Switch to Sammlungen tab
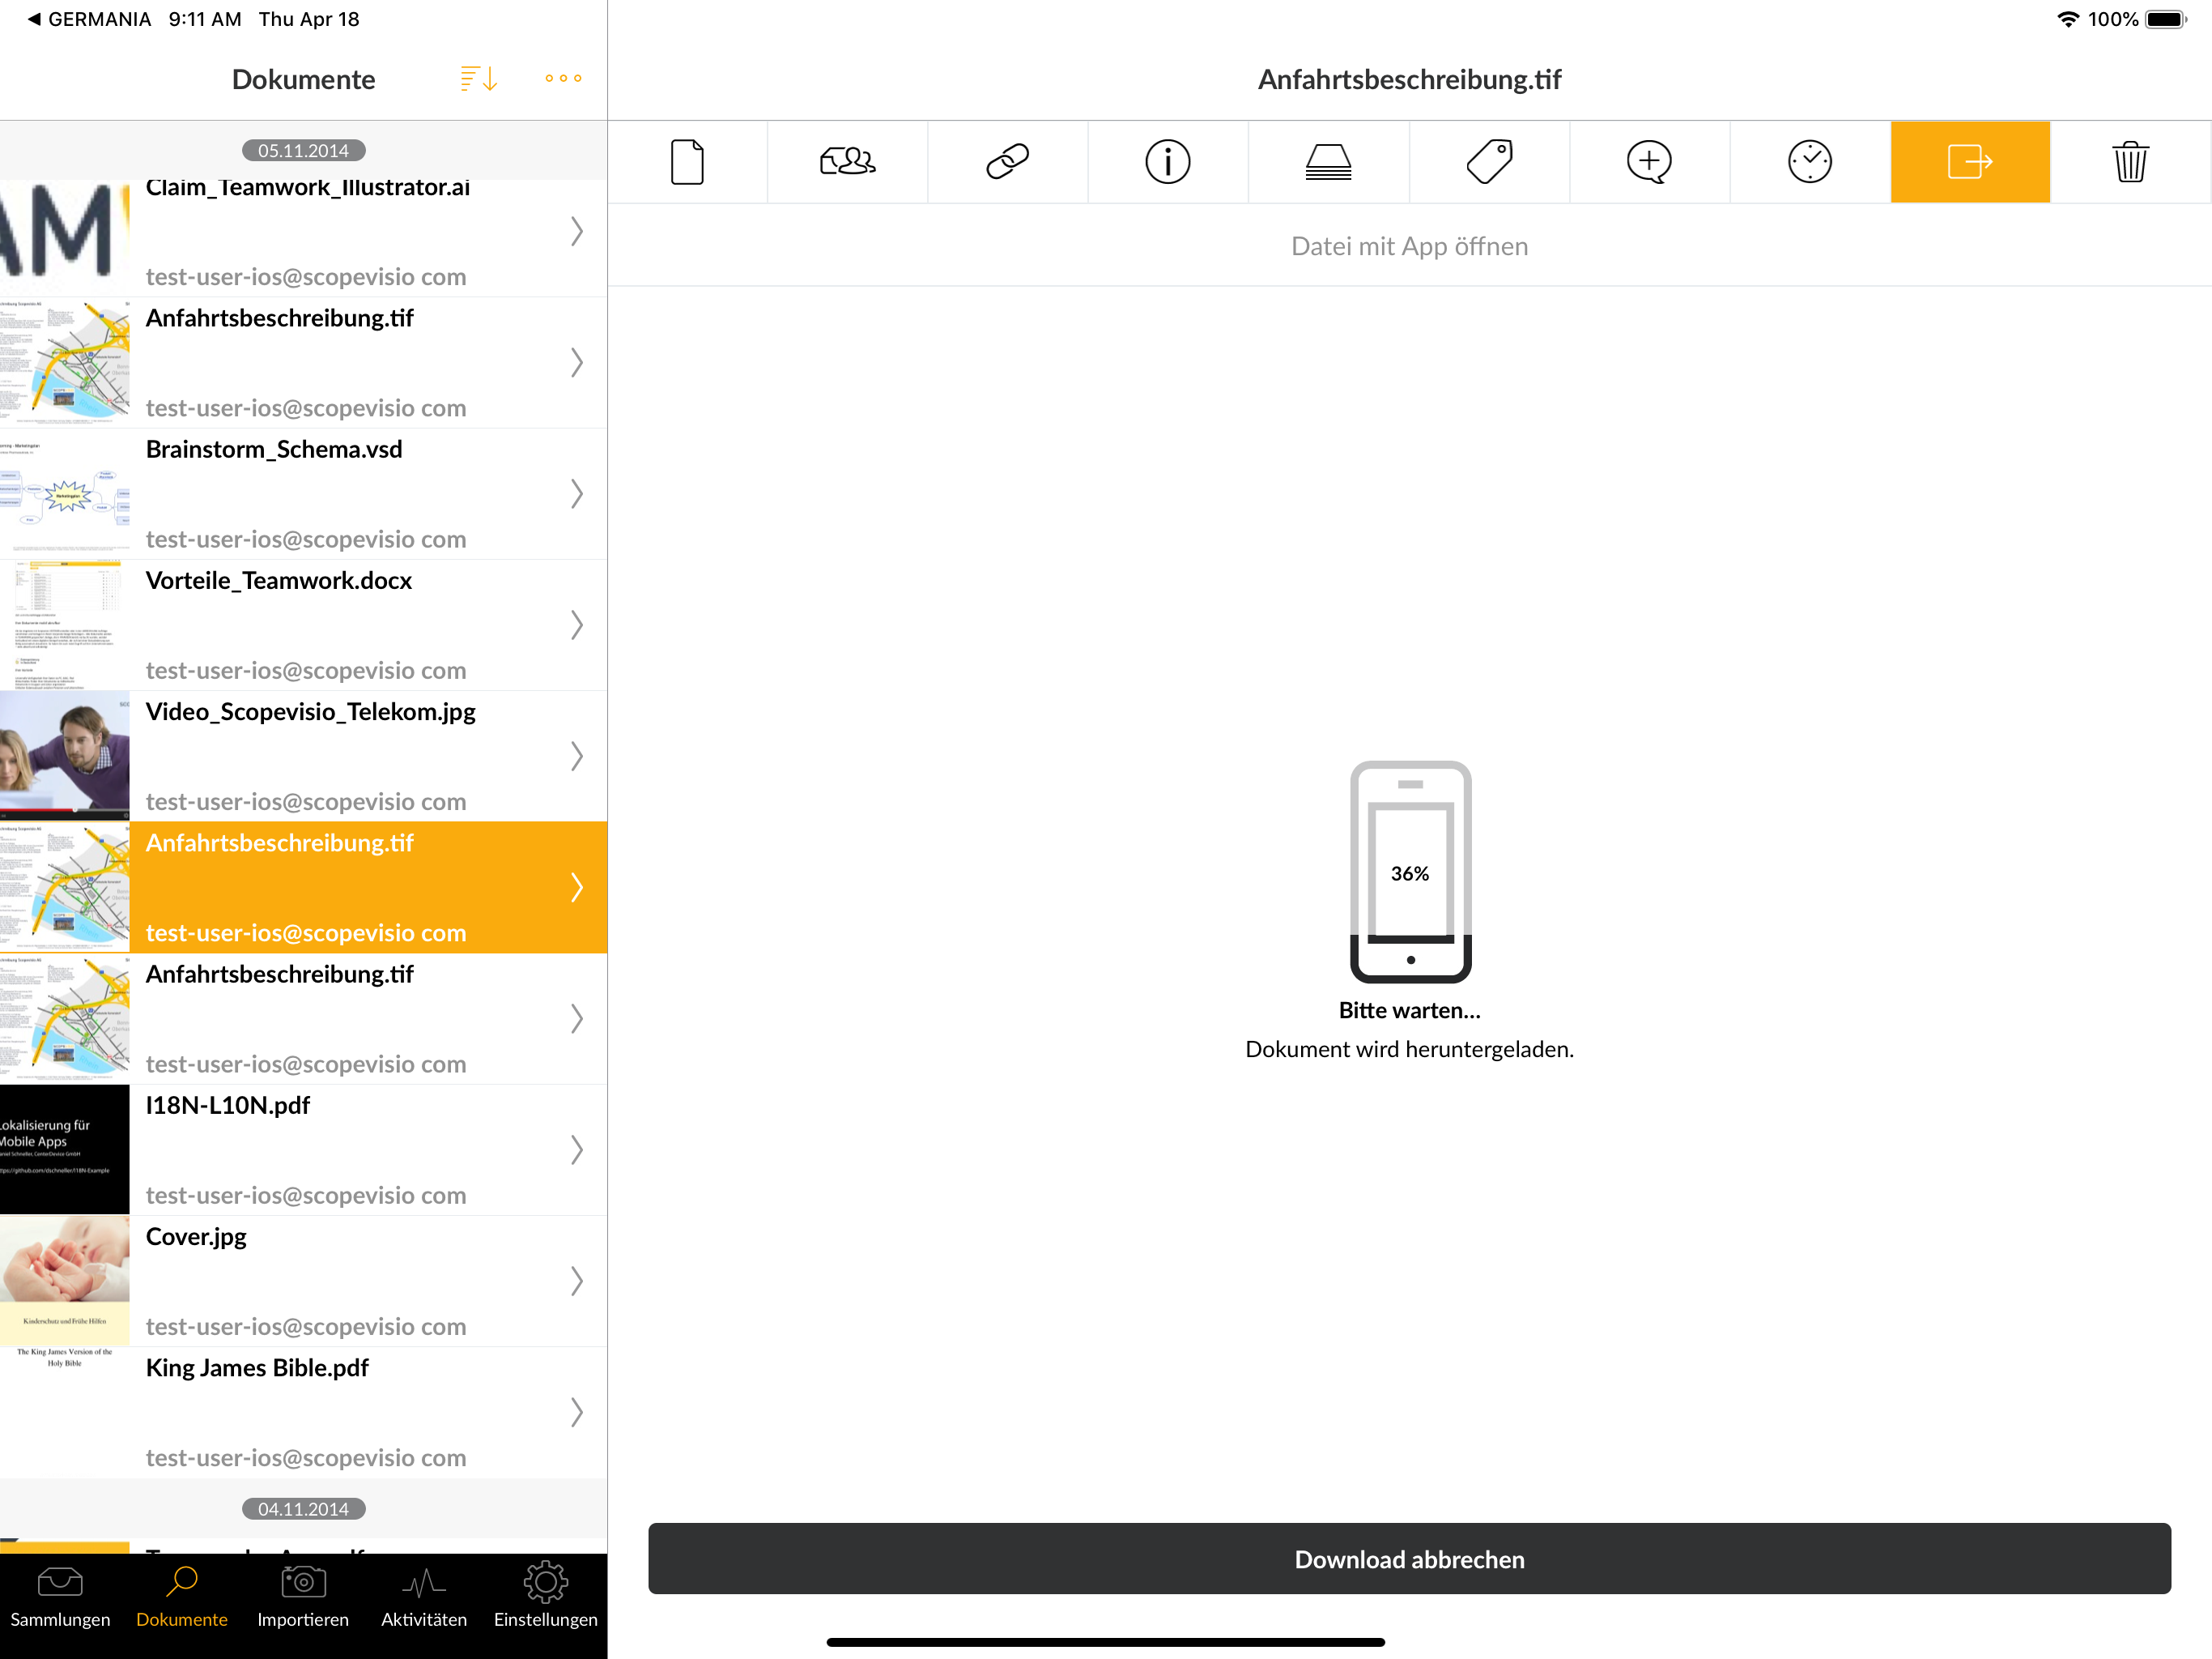2212x1659 pixels. pyautogui.click(x=60, y=1598)
